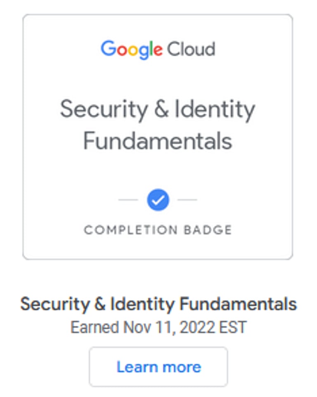Click the line right of the checkmark
The height and width of the screenshot is (397, 317).
[x=187, y=200]
